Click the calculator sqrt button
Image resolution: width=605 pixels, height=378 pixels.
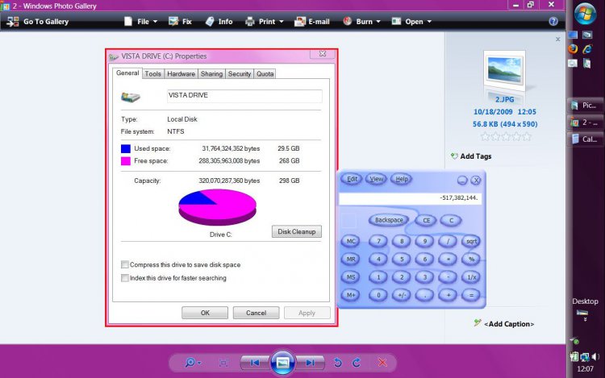[471, 241]
